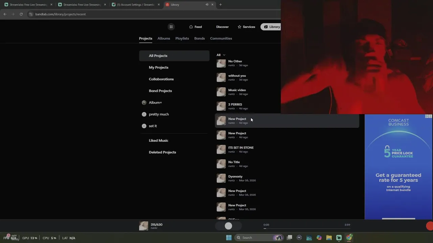Expand the All filter dropdown
The width and height of the screenshot is (433, 243).
coord(221,55)
